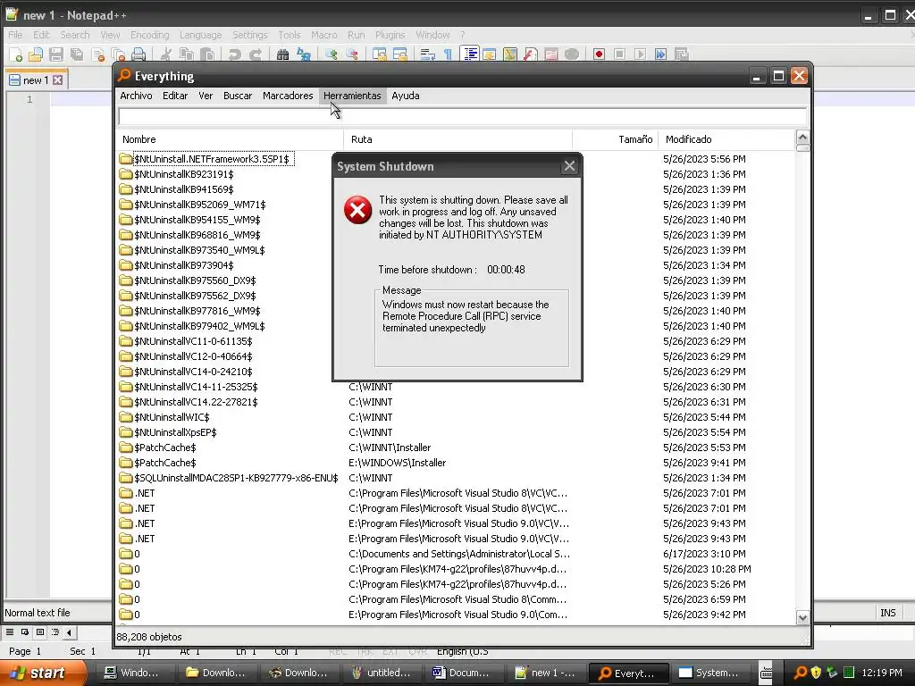Click the Windows start button

tap(42, 673)
